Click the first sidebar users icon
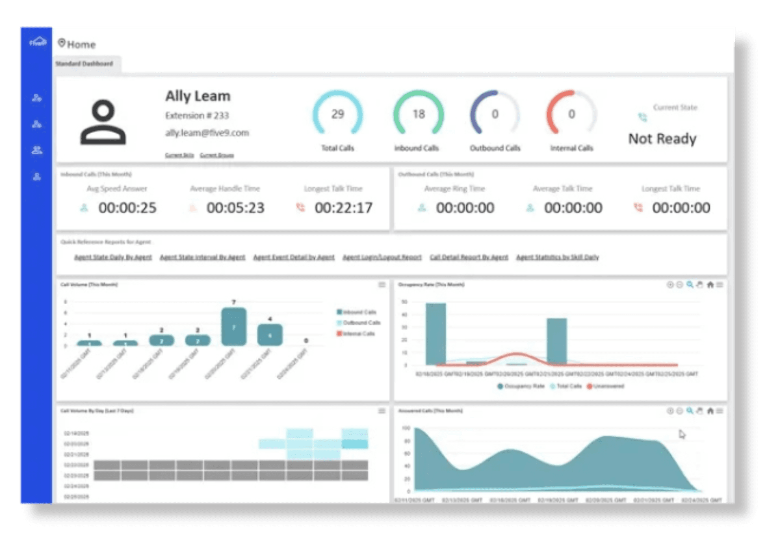 [37, 98]
